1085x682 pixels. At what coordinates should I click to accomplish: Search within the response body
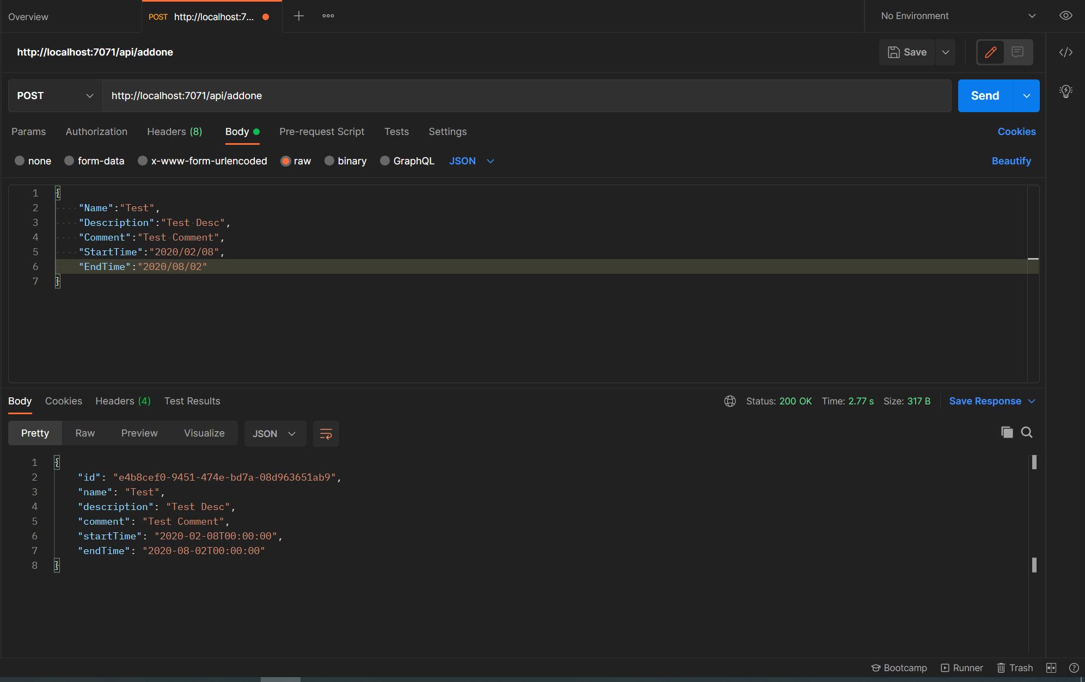point(1027,432)
